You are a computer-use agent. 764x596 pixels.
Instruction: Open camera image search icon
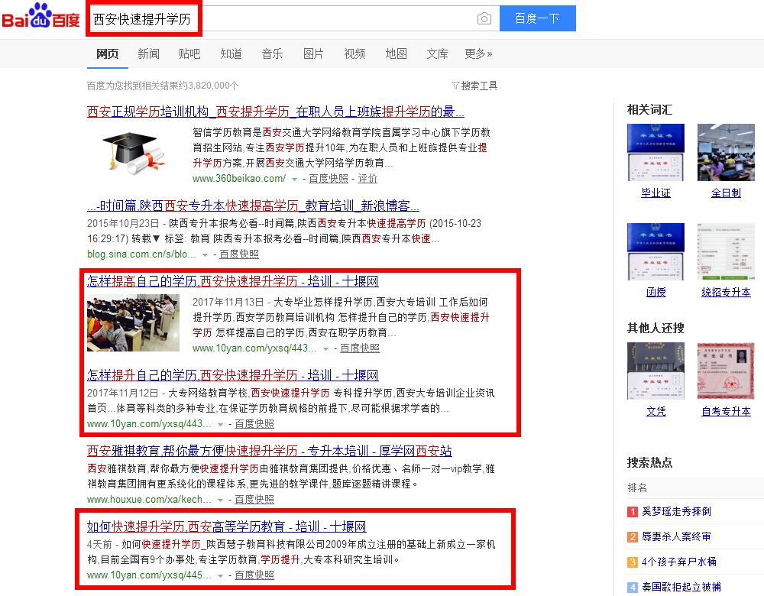pyautogui.click(x=484, y=18)
